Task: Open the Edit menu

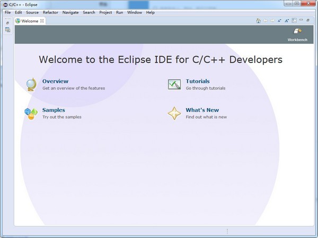Action: 18,12
